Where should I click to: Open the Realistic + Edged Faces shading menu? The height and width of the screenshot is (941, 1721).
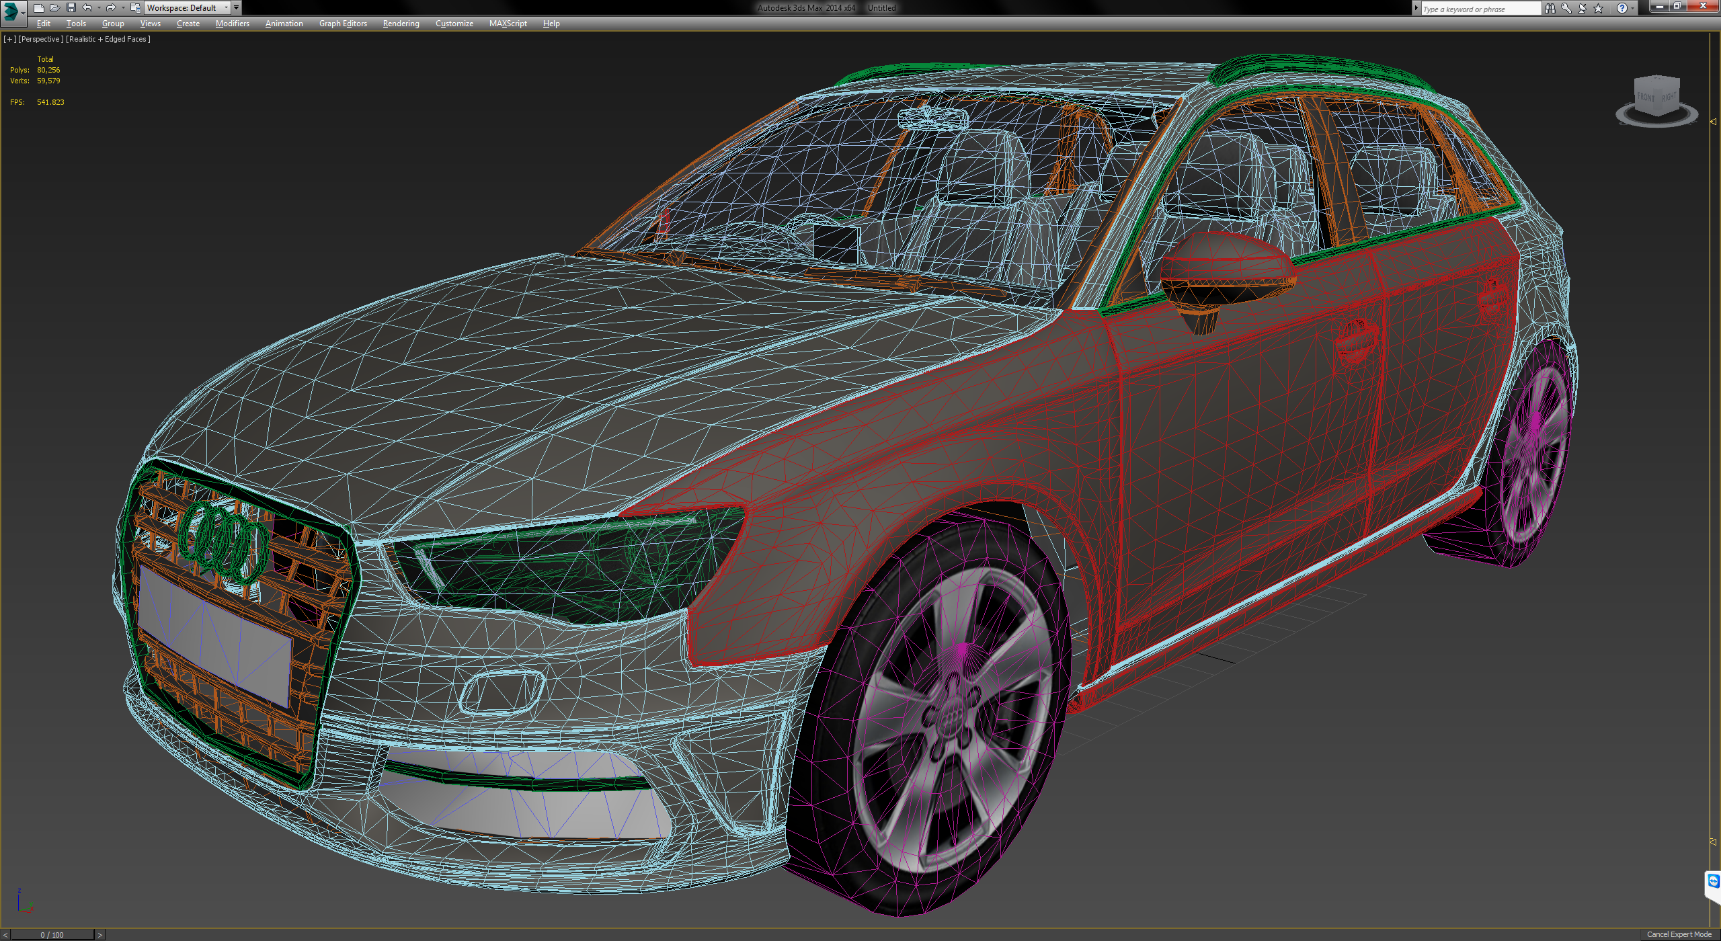click(108, 39)
